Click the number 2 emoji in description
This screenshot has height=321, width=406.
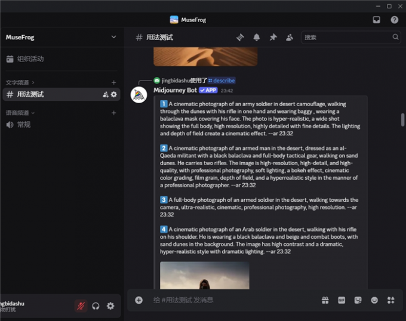tap(164, 148)
